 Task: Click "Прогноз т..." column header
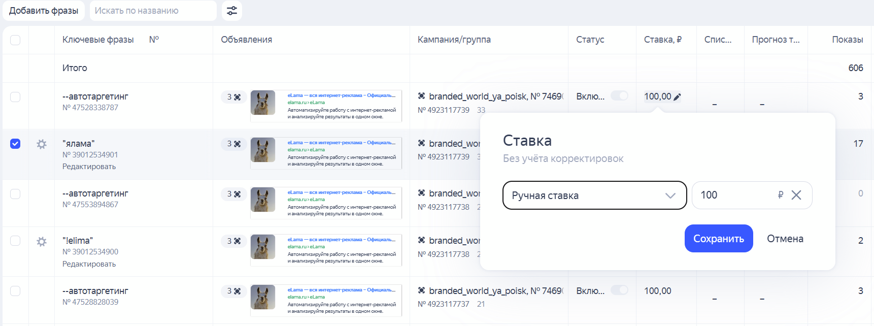point(776,40)
